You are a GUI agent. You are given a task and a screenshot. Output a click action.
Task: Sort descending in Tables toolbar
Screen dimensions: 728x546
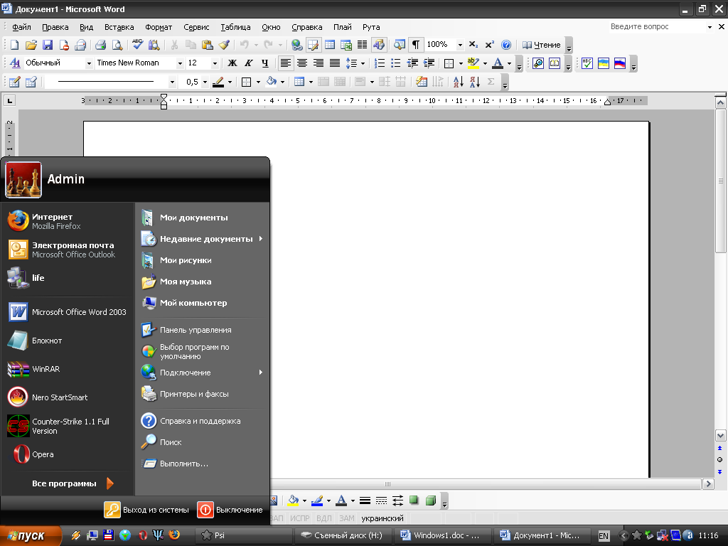(x=474, y=82)
